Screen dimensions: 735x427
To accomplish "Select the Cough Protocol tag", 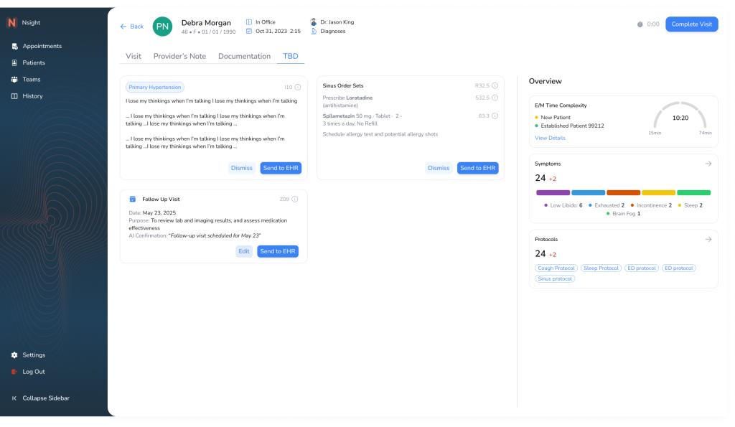I will pos(556,268).
